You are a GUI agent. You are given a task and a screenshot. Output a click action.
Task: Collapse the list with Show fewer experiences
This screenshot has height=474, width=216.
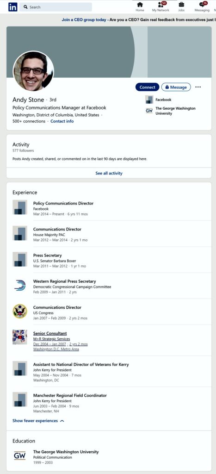[x=38, y=420]
